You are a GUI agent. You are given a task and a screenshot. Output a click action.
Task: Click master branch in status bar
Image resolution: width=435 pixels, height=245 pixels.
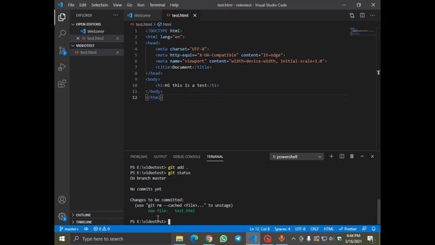[69, 229]
